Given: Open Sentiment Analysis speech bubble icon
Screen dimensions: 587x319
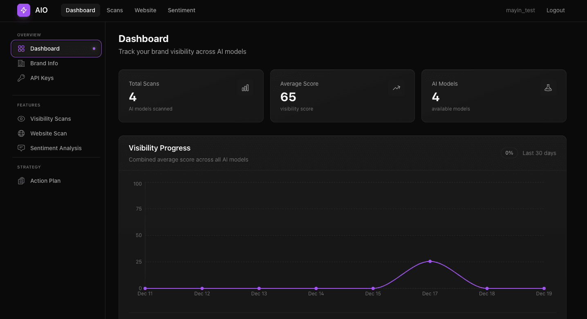Looking at the screenshot, I should (x=21, y=148).
